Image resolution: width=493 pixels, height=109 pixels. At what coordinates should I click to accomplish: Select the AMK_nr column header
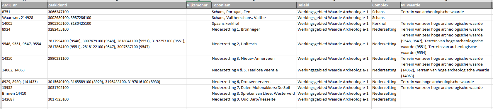click(x=24, y=5)
